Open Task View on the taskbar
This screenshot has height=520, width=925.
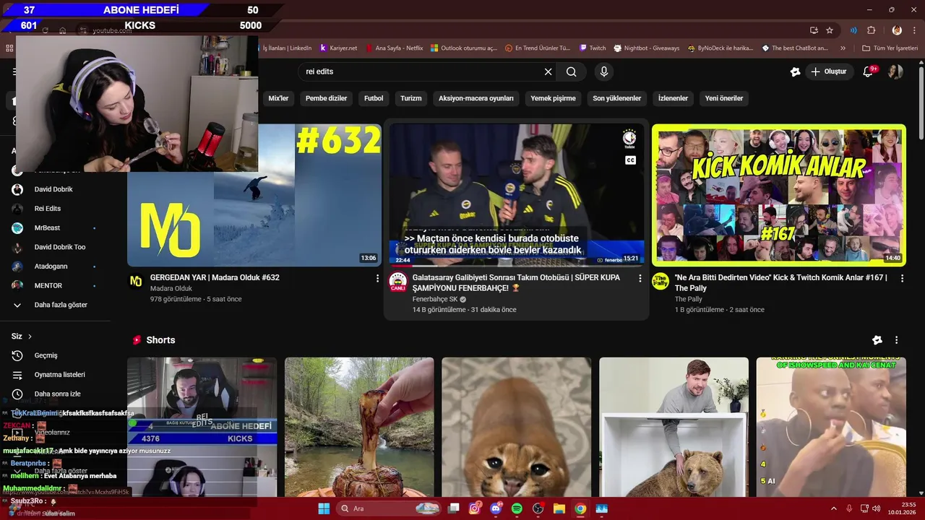click(454, 508)
